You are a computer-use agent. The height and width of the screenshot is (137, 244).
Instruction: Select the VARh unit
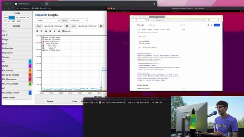tap(19, 21)
